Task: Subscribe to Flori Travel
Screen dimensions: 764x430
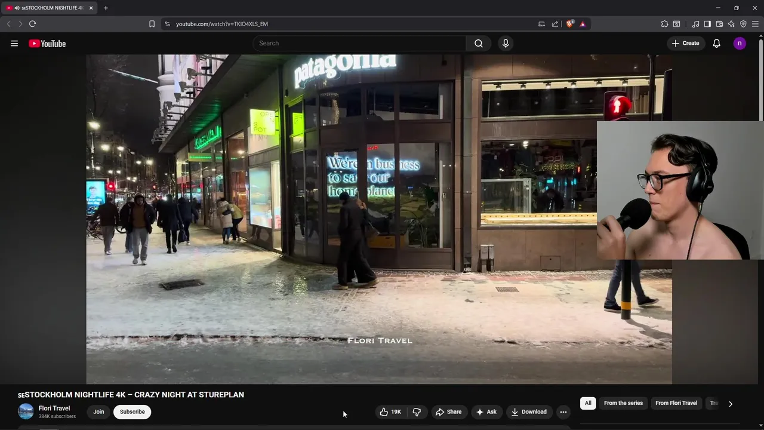Action: pyautogui.click(x=133, y=411)
